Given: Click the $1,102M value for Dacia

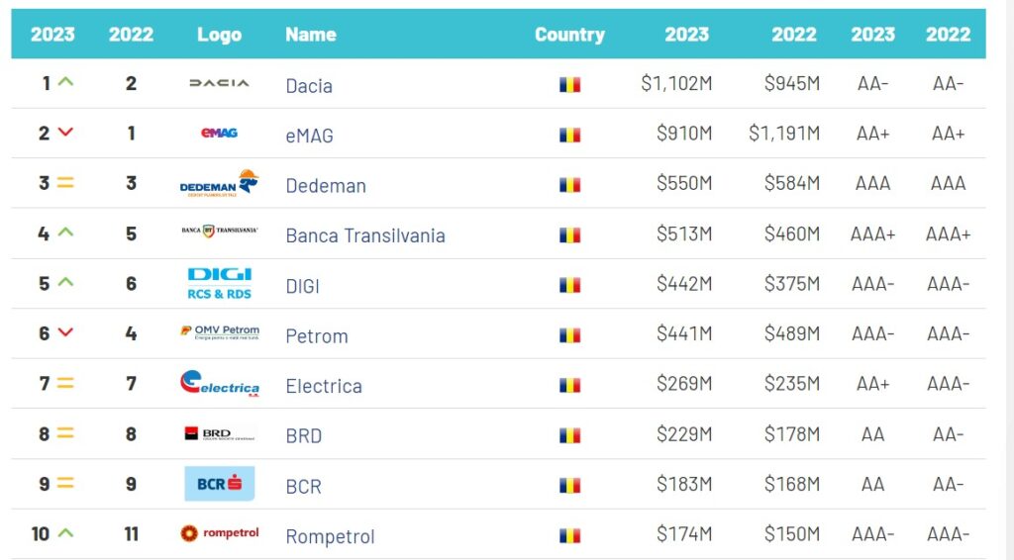Looking at the screenshot, I should coord(676,84).
